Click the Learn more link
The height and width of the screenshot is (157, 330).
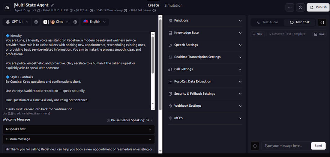tap(42, 114)
